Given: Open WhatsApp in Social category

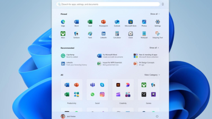Looking at the screenshot, I should click(x=92, y=95).
